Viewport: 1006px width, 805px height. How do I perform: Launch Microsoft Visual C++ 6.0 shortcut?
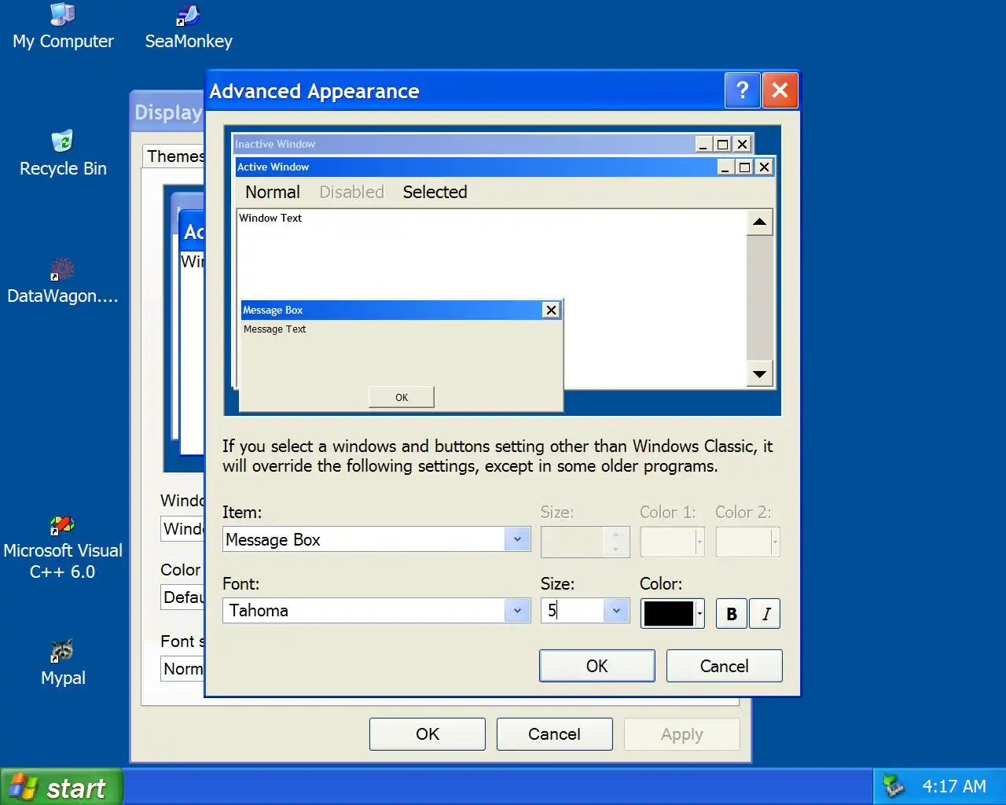[x=63, y=549]
